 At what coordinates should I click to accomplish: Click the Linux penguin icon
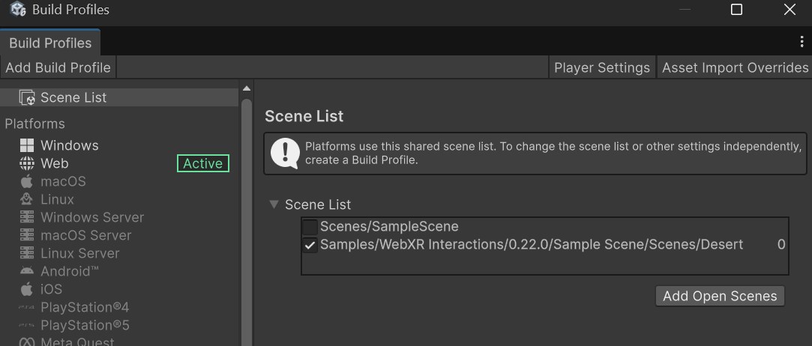click(x=27, y=199)
